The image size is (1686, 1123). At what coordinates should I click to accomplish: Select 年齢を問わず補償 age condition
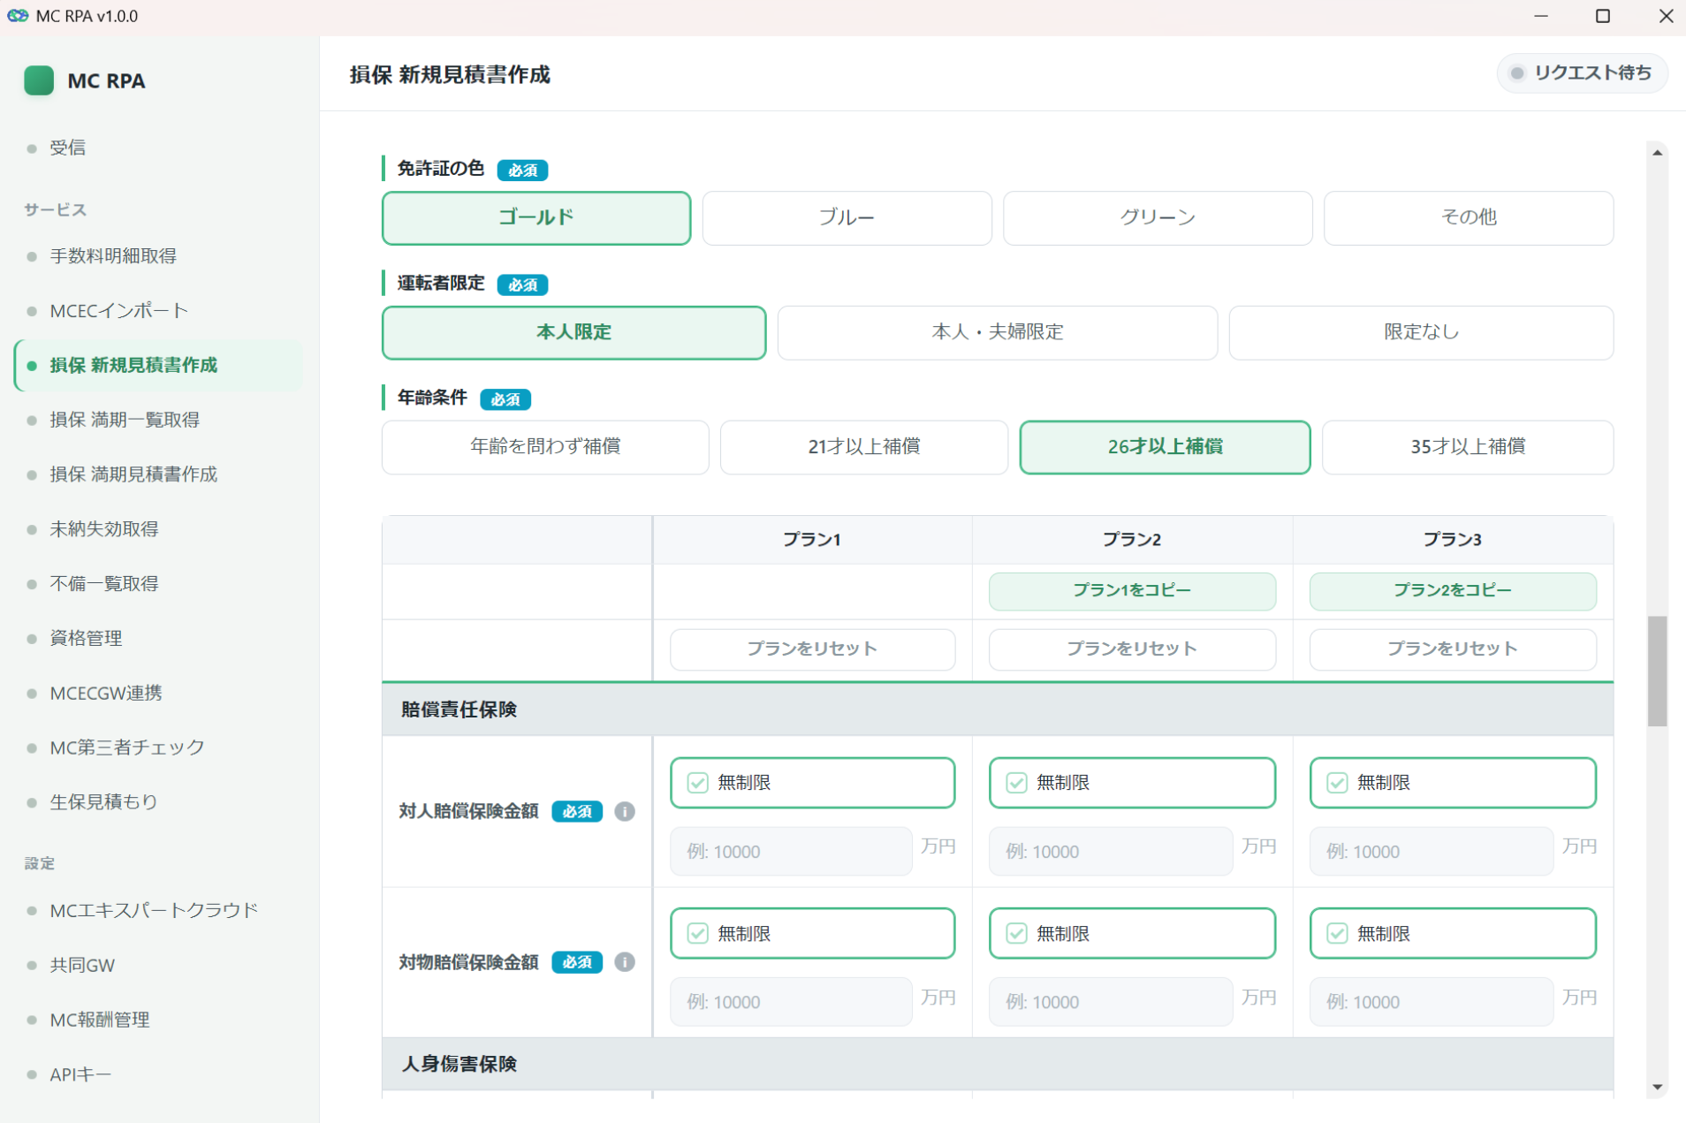545,447
